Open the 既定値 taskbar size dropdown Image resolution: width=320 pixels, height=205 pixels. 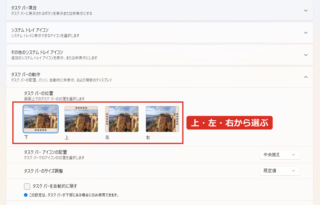pos(279,171)
